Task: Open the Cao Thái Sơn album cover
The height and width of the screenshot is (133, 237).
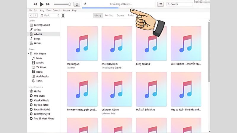Action: [x=186, y=43]
